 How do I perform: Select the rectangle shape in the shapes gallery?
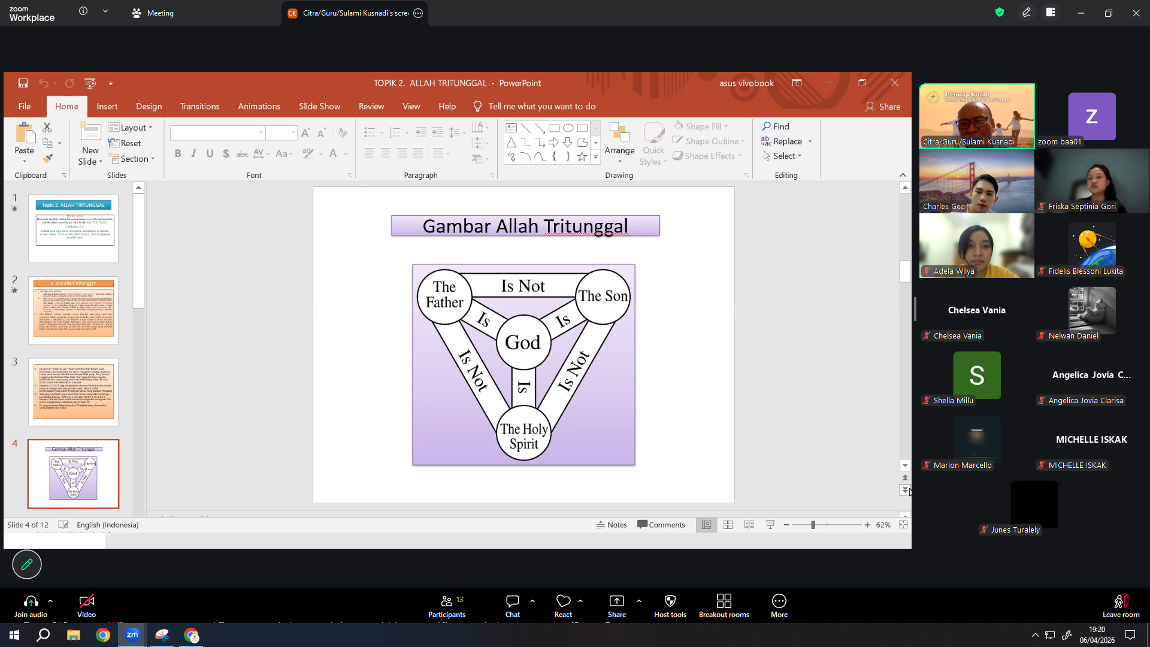click(554, 128)
